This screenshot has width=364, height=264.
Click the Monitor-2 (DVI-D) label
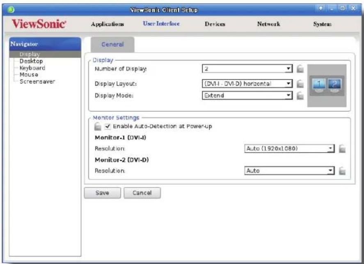(122, 160)
